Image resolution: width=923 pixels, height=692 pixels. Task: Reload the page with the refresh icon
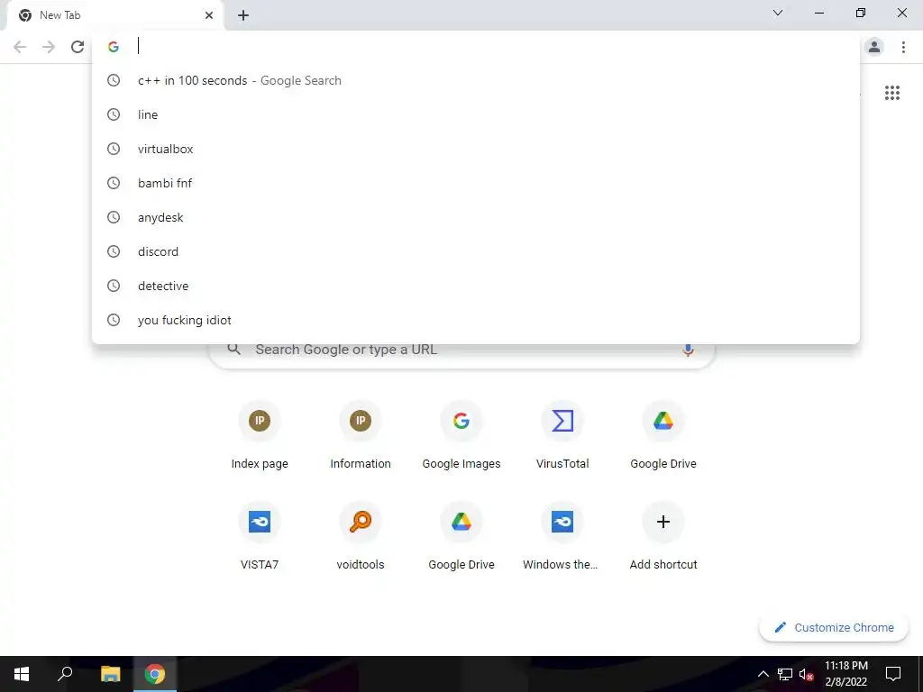[x=78, y=47]
